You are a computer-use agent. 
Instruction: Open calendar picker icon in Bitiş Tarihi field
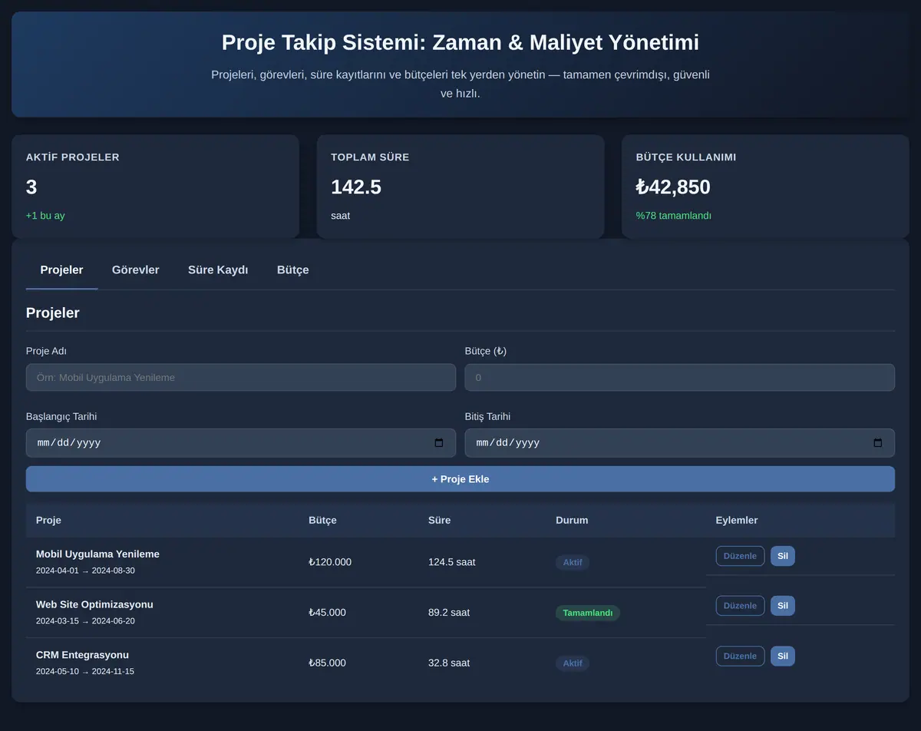point(878,443)
